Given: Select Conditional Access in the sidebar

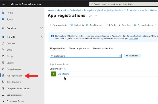Looking at the screenshot, I should click(15, 101).
